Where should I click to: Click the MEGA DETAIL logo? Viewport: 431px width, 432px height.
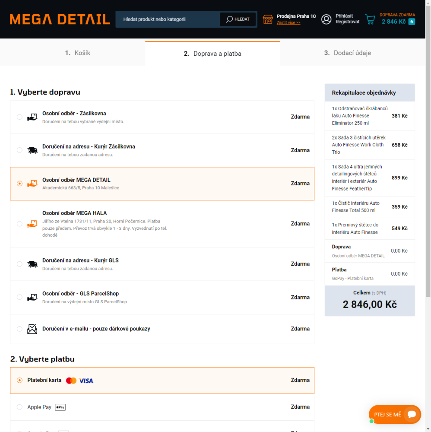[60, 19]
